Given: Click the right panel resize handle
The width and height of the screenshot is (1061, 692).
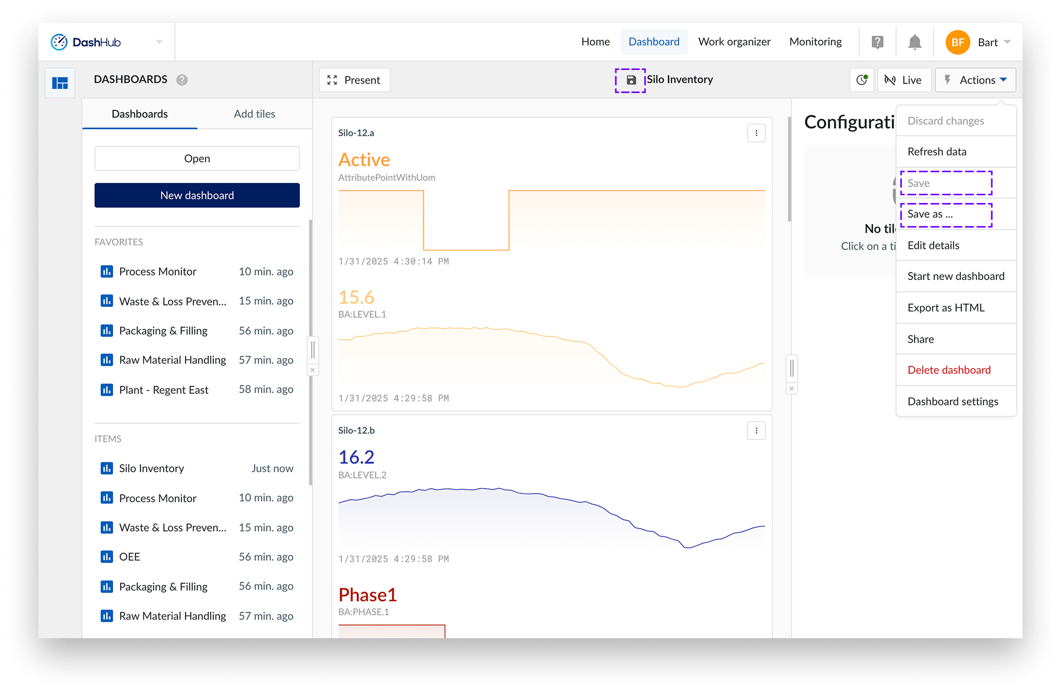Looking at the screenshot, I should point(791,368).
